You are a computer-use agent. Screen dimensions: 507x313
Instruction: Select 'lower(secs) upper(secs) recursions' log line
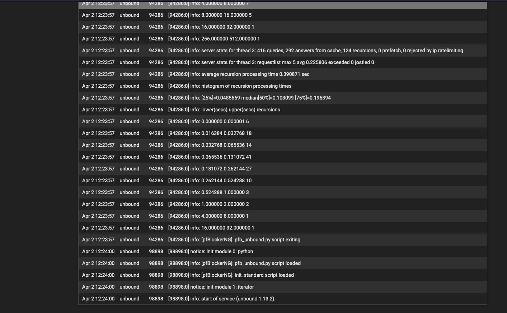pos(224,110)
